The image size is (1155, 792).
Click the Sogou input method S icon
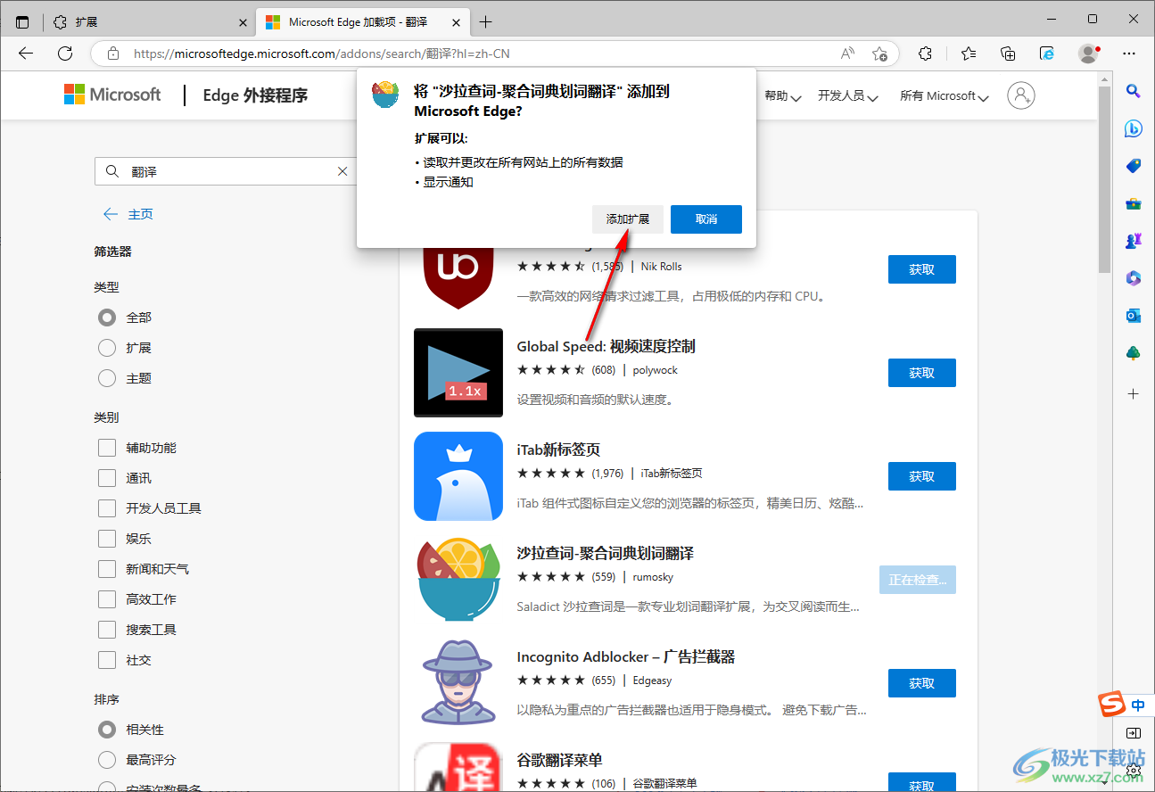(x=1111, y=705)
